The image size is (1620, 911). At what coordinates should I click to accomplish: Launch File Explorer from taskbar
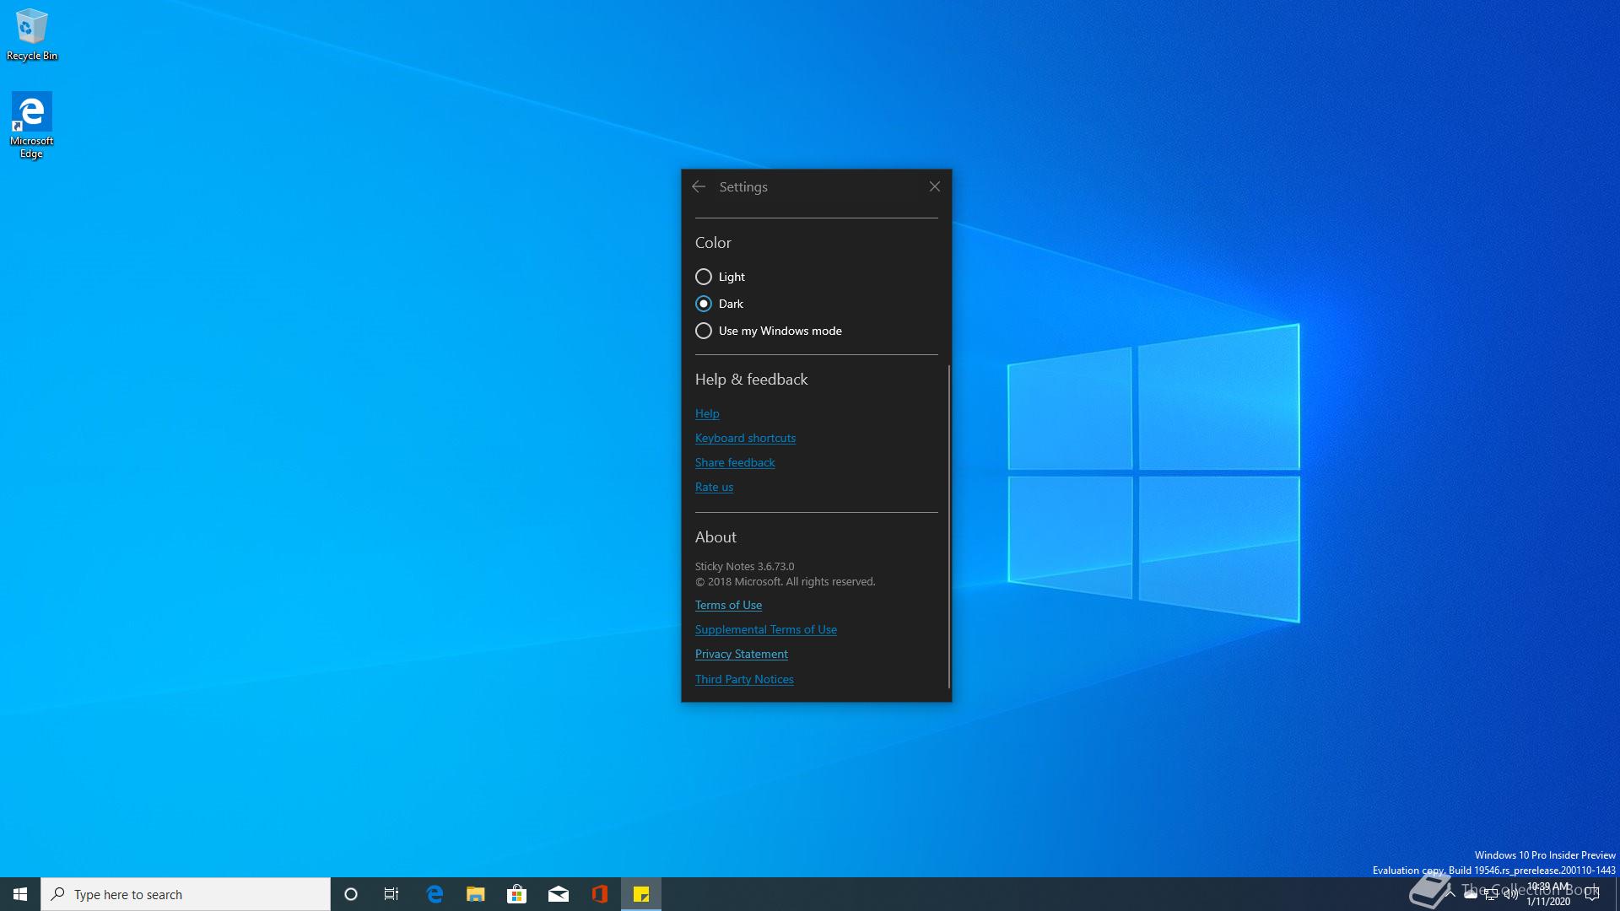point(476,894)
